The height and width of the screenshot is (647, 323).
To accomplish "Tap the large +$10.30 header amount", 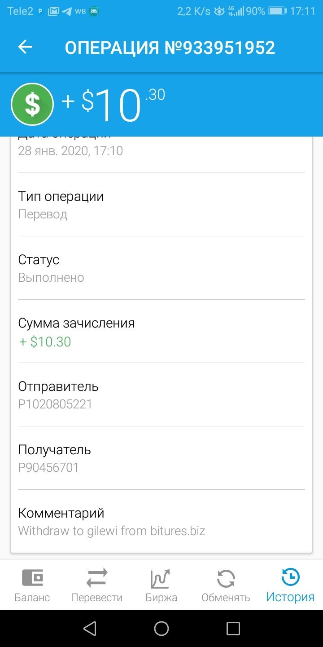I will click(x=113, y=104).
